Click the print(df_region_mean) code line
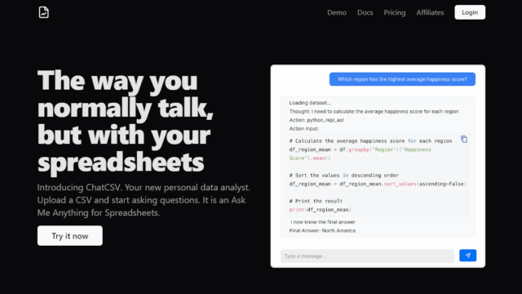This screenshot has height=294, width=522. tap(321, 210)
